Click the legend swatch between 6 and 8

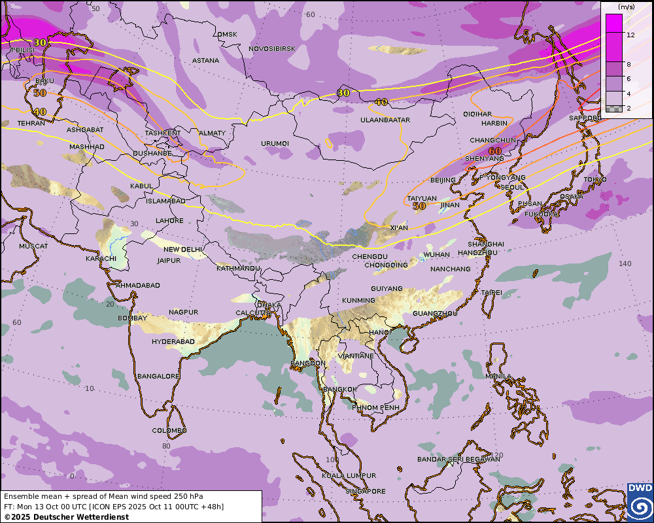(x=614, y=69)
